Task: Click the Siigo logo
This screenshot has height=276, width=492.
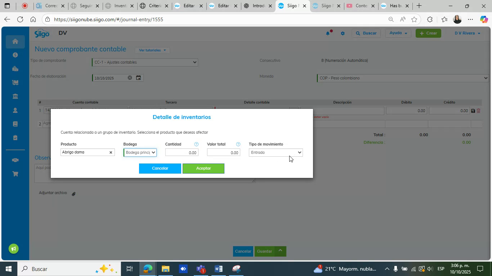Action: pyautogui.click(x=42, y=33)
